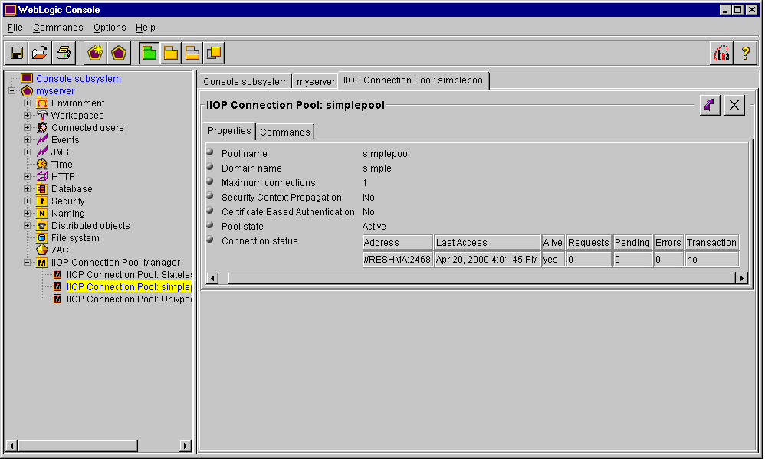Open the File menu
This screenshot has height=461, width=765.
pyautogui.click(x=15, y=28)
